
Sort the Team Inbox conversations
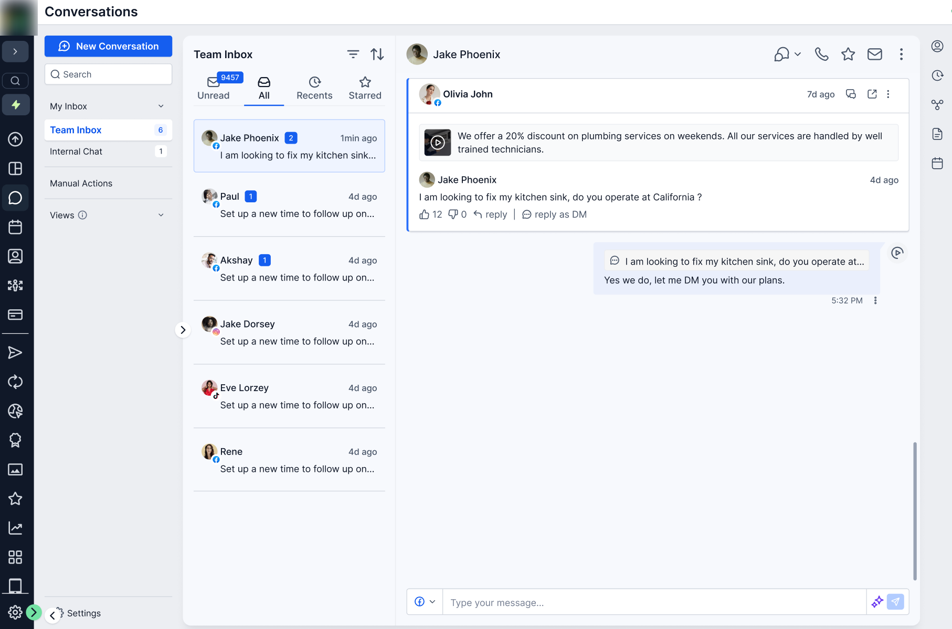tap(377, 54)
